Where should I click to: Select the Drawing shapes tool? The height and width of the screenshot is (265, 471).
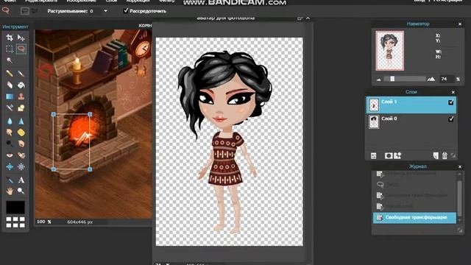[x=21, y=108]
